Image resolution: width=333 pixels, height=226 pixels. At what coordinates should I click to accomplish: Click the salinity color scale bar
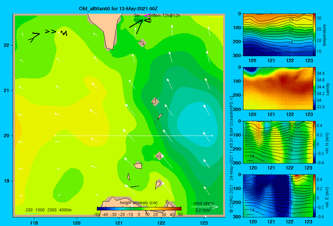point(314,88)
